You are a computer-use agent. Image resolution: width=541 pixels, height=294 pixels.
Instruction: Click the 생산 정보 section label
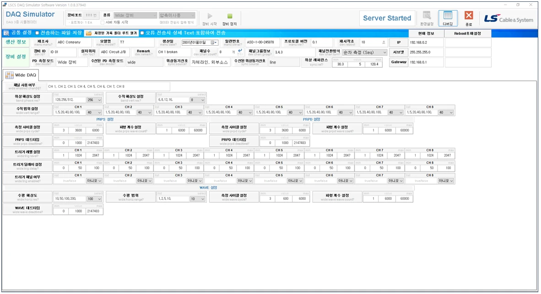[16, 42]
